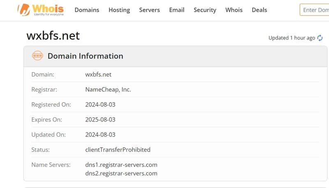Click the 2025-08-03 expiry date

tap(100, 119)
